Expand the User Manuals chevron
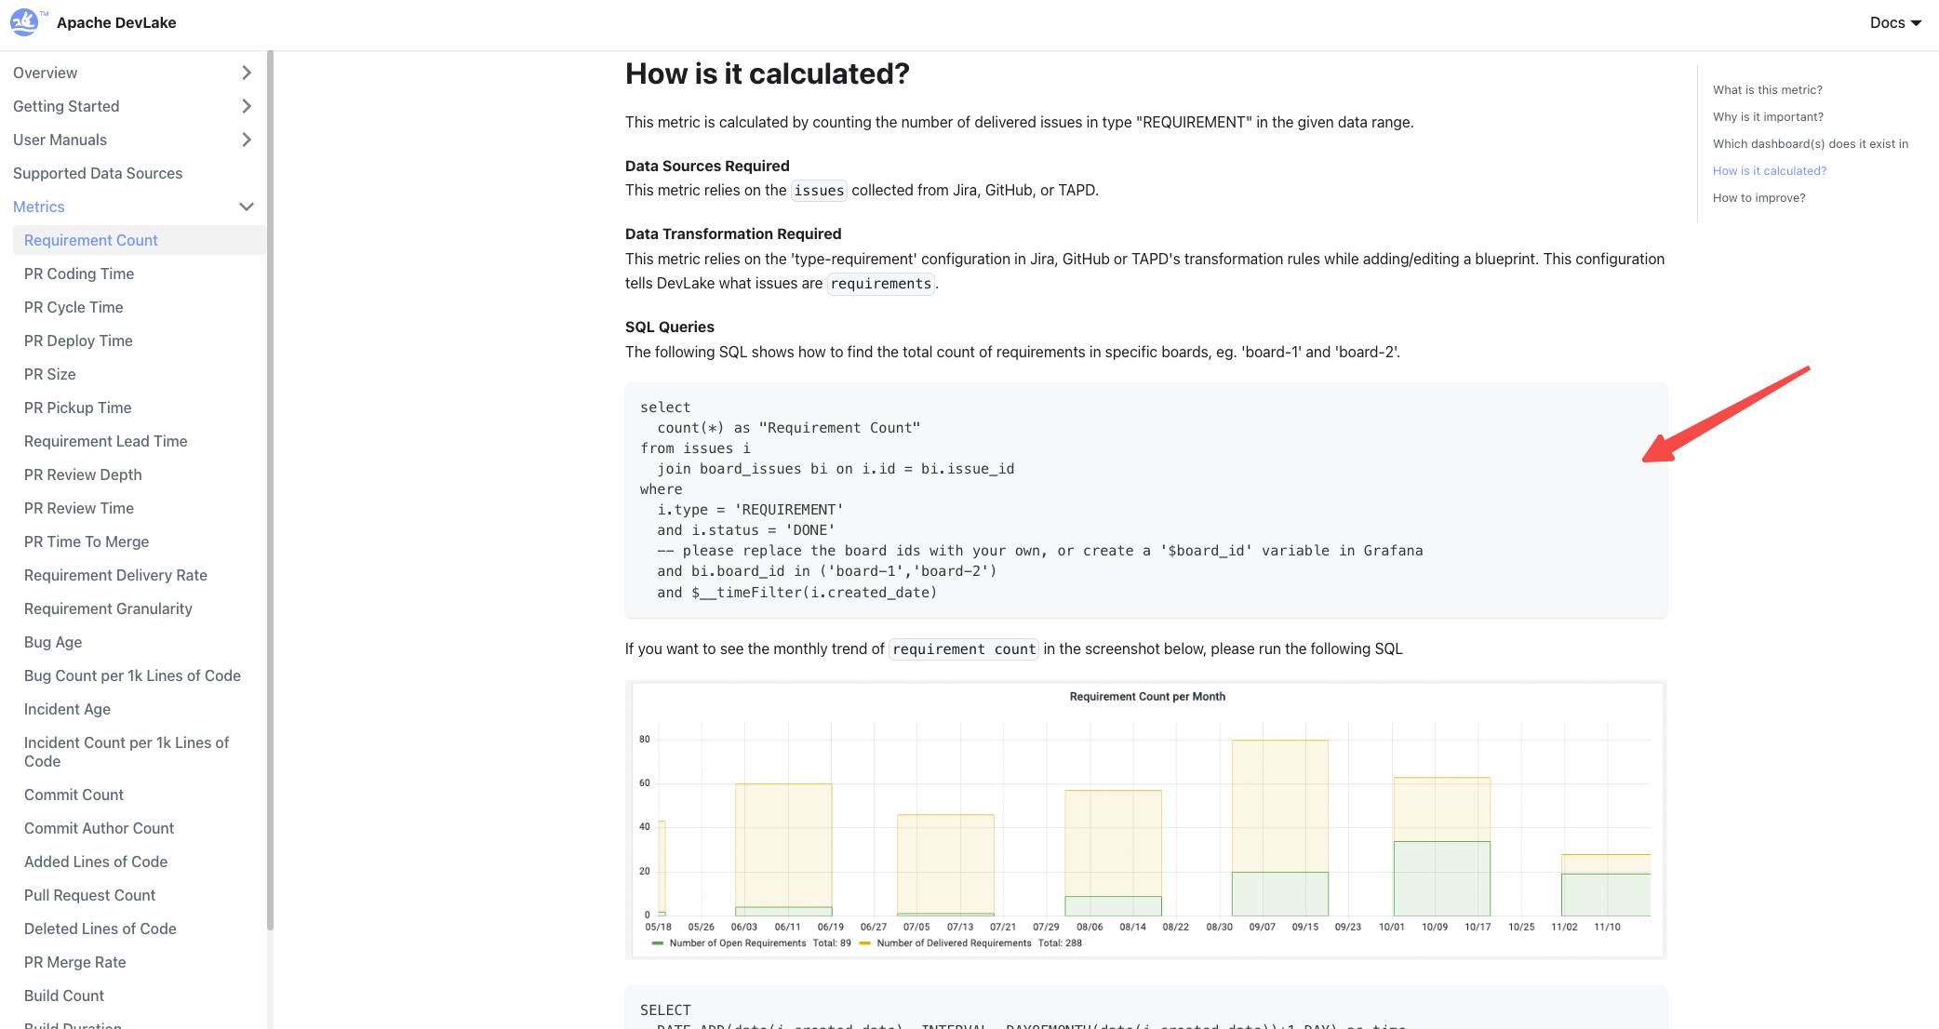The height and width of the screenshot is (1029, 1939). [x=247, y=140]
